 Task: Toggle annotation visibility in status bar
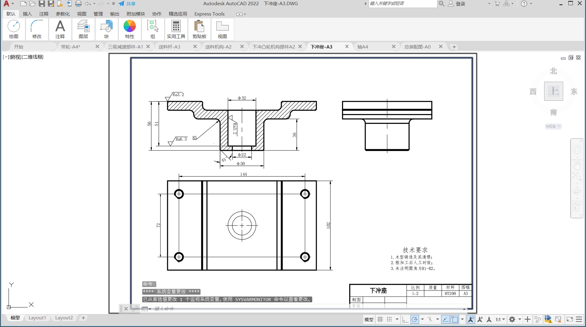click(x=471, y=319)
